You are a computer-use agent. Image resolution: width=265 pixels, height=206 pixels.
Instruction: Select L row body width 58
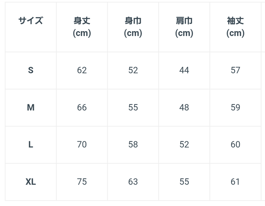(x=133, y=145)
